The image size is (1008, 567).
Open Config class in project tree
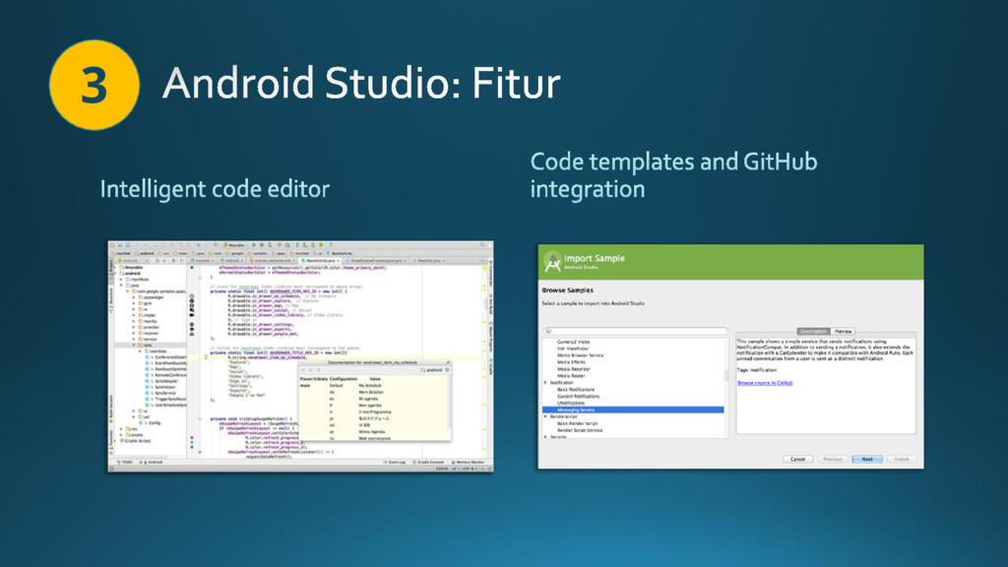tap(151, 423)
